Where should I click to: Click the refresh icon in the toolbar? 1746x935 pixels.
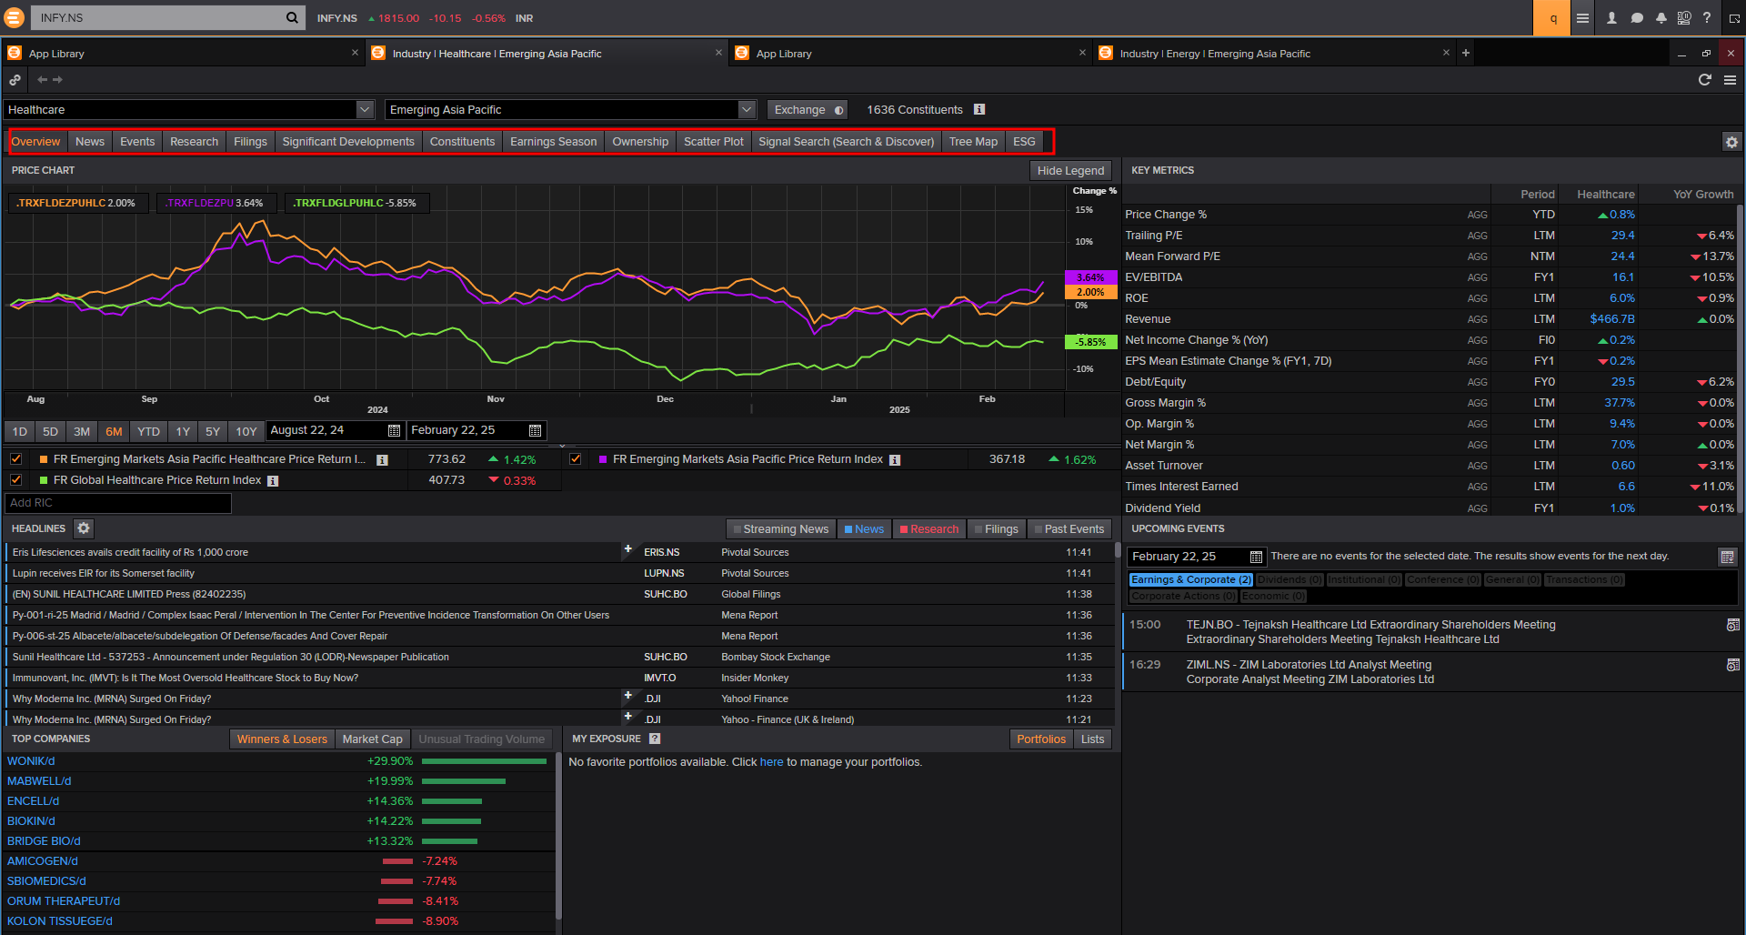pyautogui.click(x=1704, y=80)
